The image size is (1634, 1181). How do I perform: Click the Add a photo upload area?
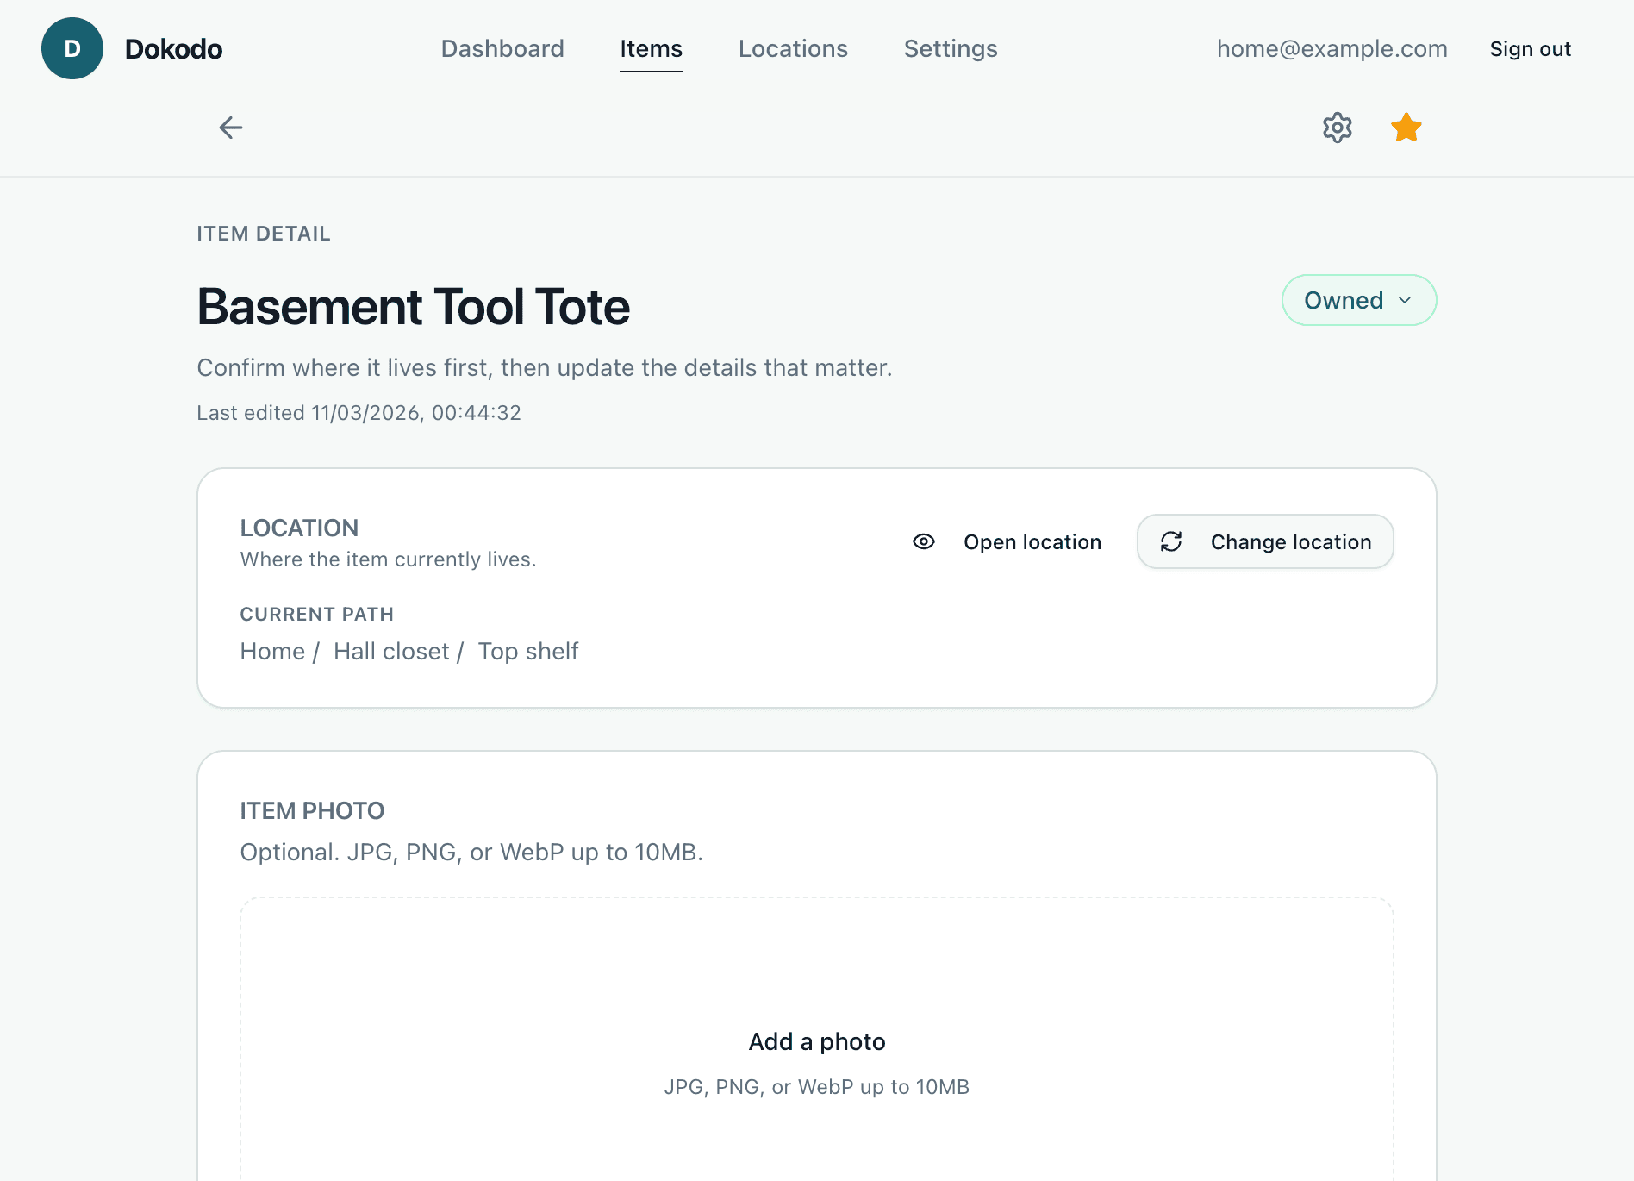pyautogui.click(x=816, y=1043)
